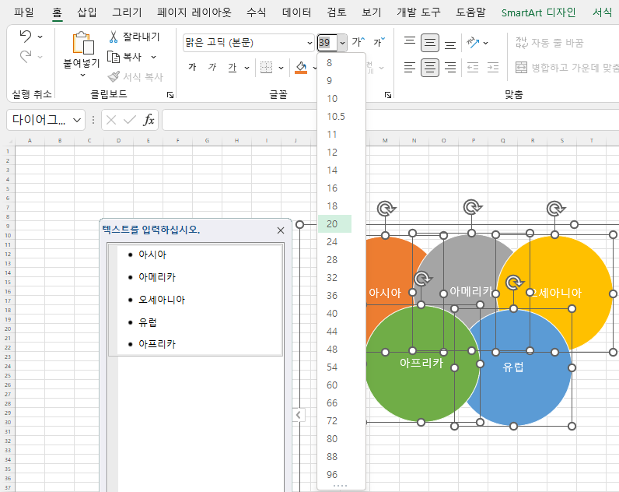Close the SmartArt text pane

[x=281, y=230]
